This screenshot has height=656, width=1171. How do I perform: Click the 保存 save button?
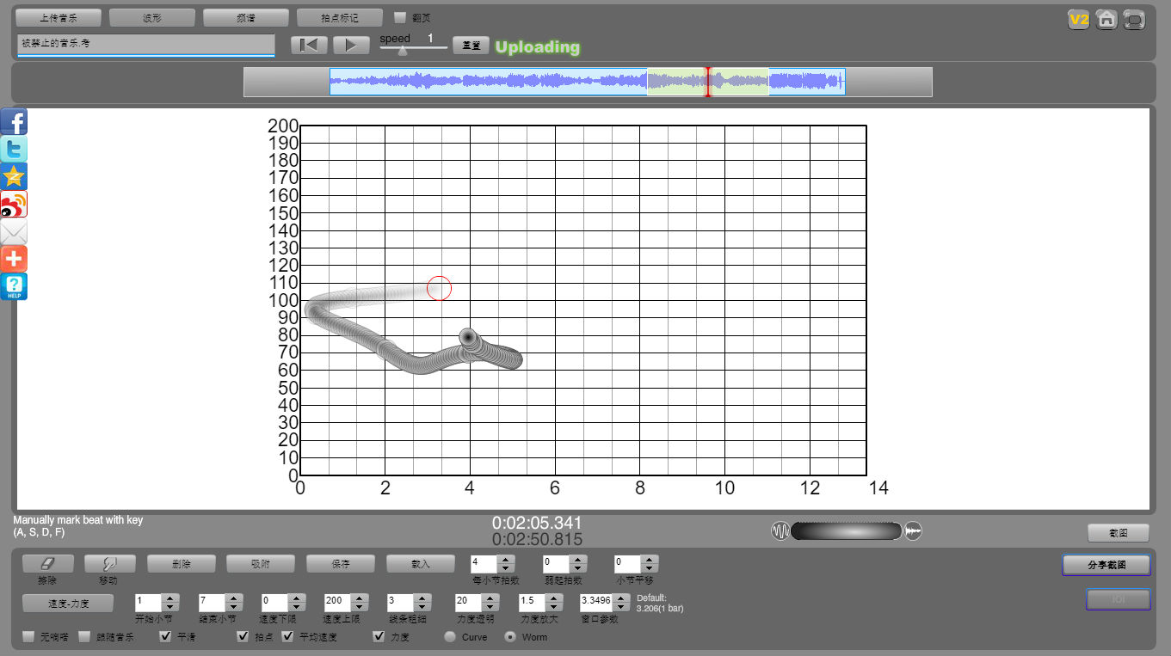point(340,564)
